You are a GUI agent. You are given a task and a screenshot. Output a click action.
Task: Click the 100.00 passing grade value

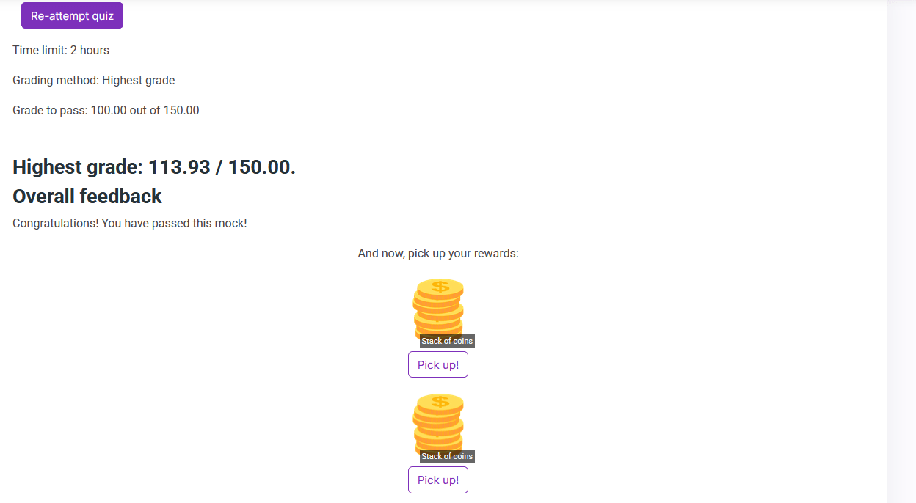click(109, 111)
